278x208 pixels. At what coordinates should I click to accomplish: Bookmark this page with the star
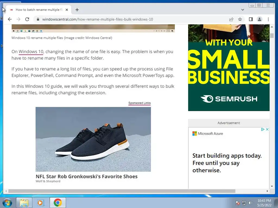tap(240, 19)
